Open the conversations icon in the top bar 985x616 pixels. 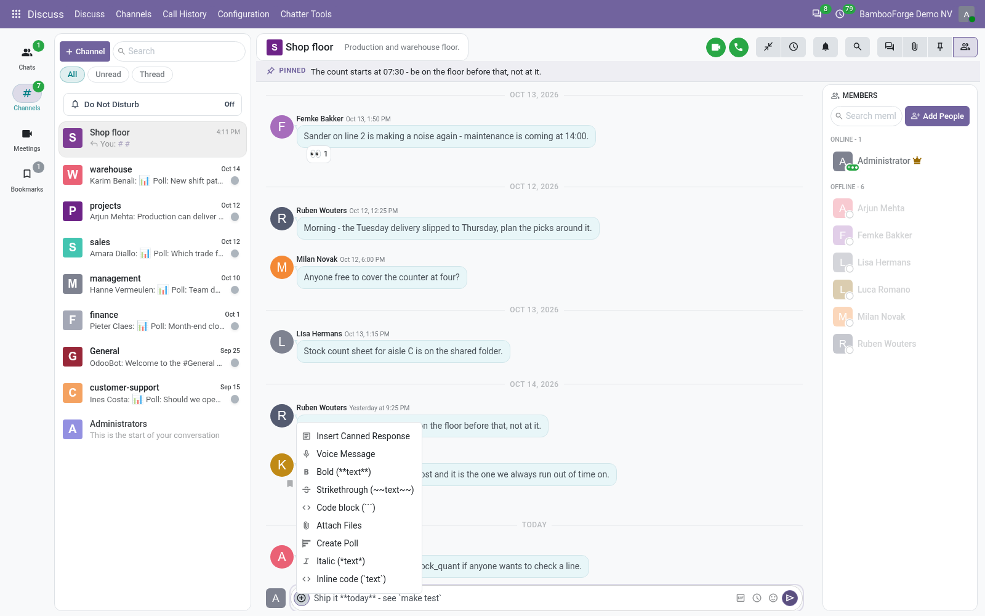tap(818, 14)
